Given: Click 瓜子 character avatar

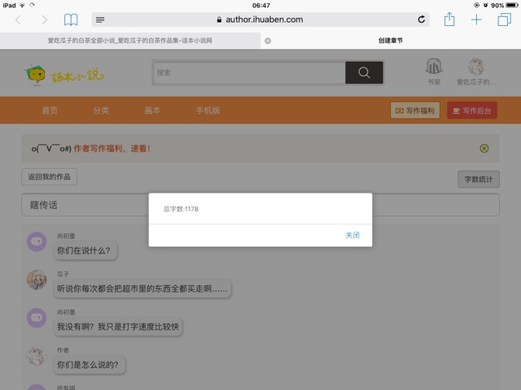Looking at the screenshot, I should pos(37,279).
